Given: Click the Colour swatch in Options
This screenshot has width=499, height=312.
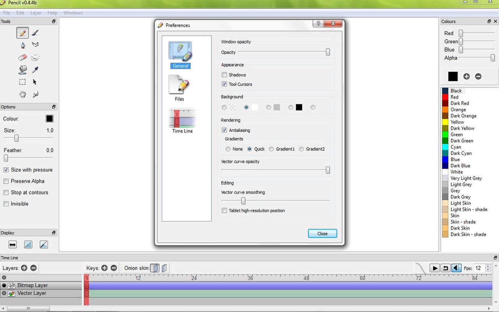Looking at the screenshot, I should click(50, 119).
